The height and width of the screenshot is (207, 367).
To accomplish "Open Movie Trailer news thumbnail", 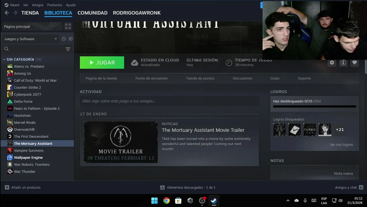I will [x=121, y=142].
